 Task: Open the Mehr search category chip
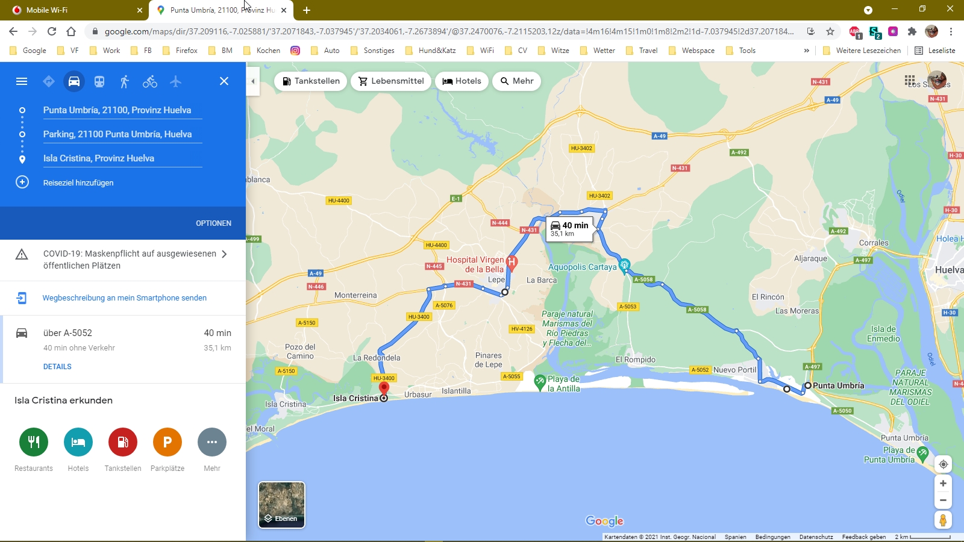click(x=517, y=81)
